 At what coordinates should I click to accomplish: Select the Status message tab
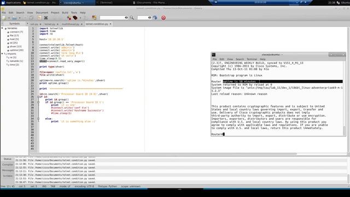[x=7, y=159]
